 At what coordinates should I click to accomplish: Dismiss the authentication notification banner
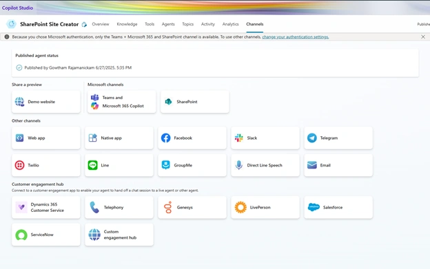[x=423, y=36]
